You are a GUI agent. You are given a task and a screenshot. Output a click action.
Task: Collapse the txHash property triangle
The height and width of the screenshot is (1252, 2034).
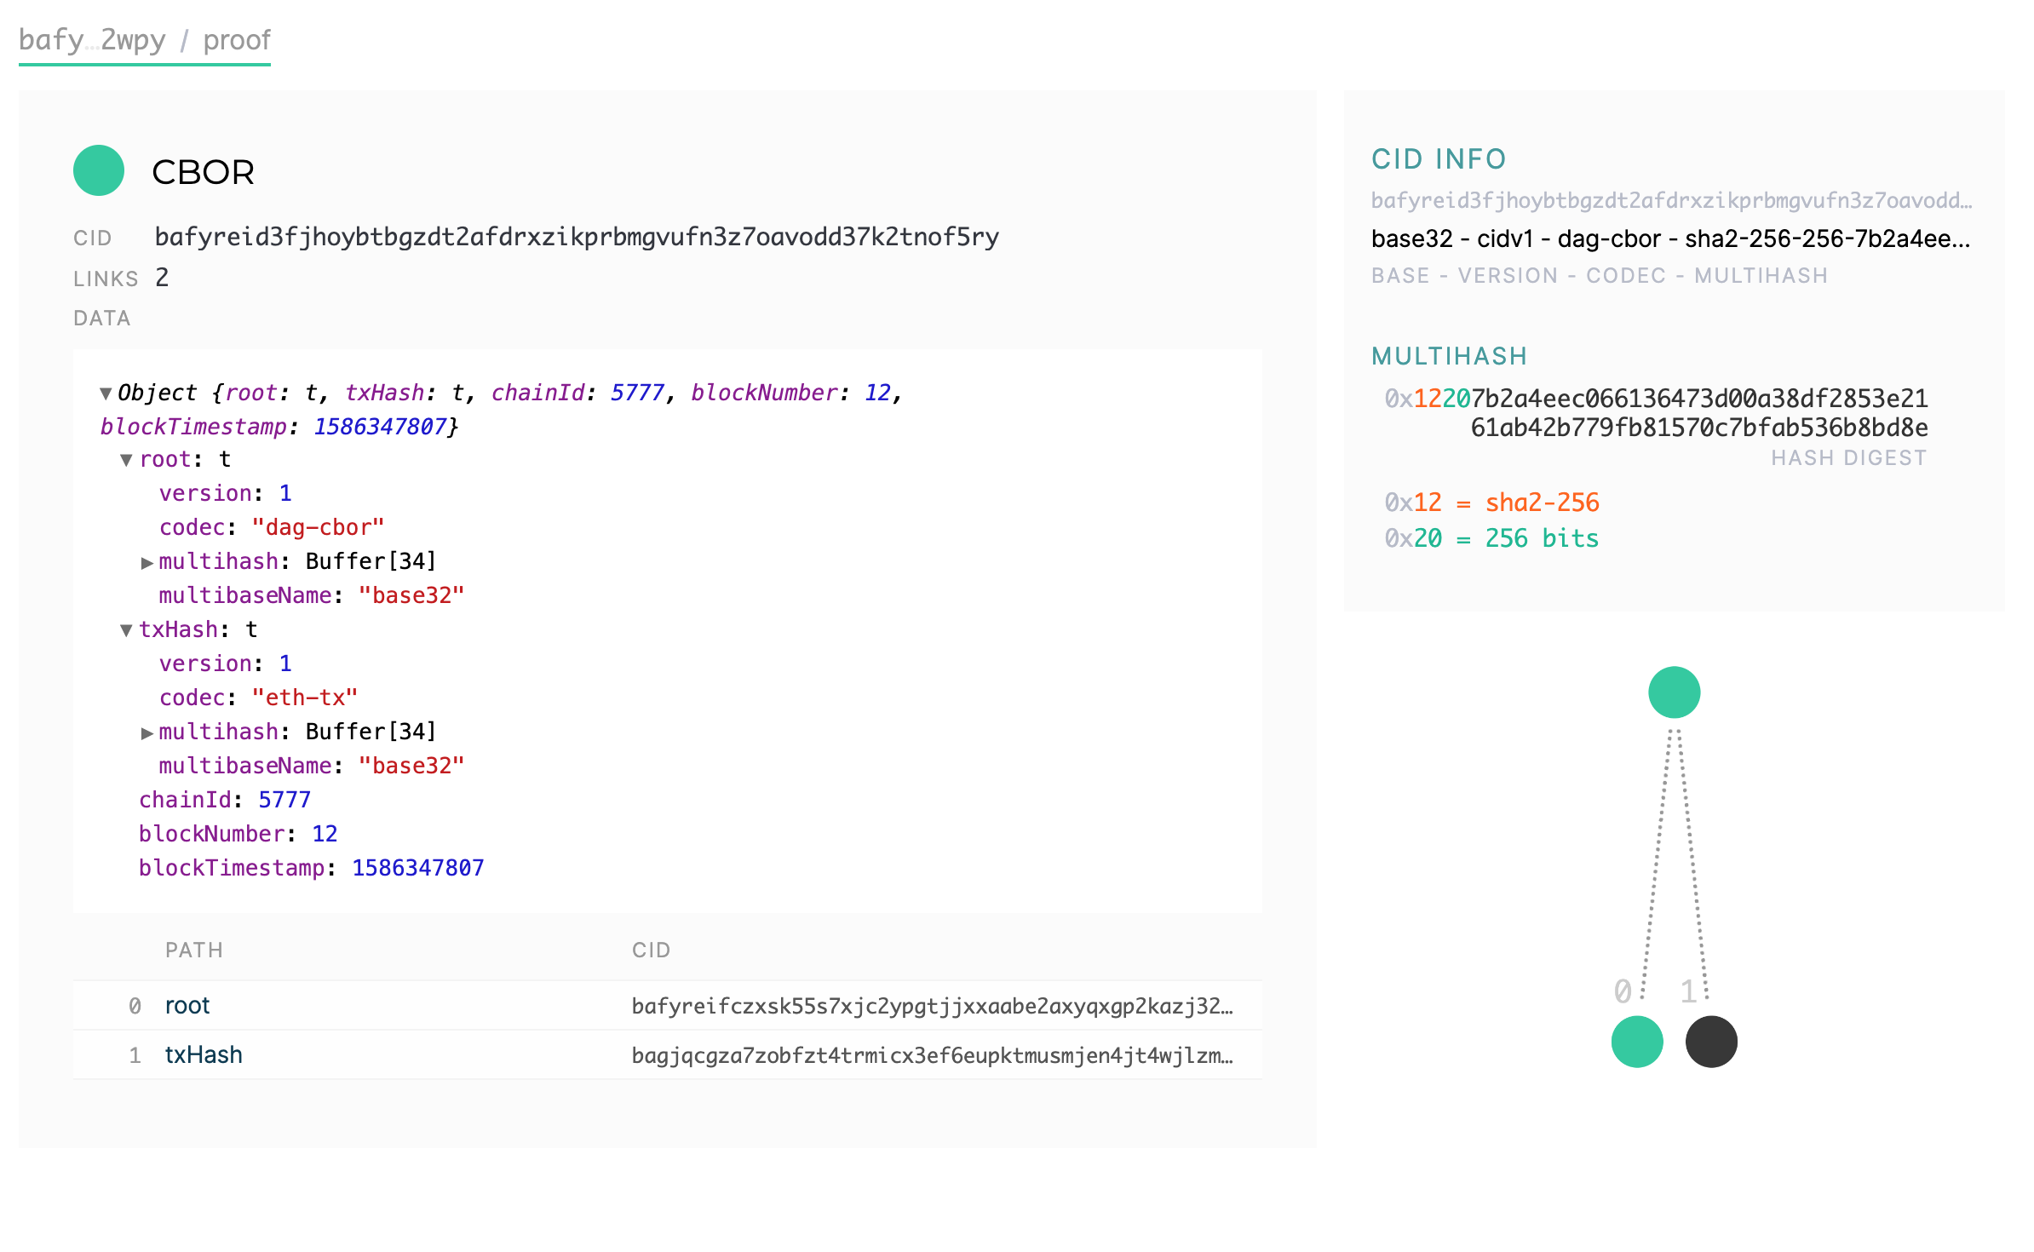[126, 631]
